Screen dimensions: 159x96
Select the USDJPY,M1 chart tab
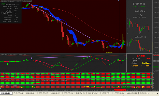tap(106, 93)
